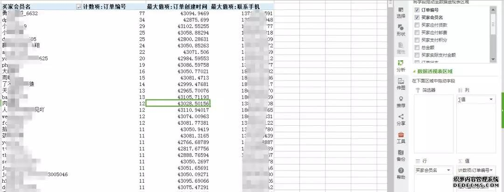Open the 工具 (Tools) toolbox icon
Viewport: 504px width, 192px height.
(x=400, y=137)
